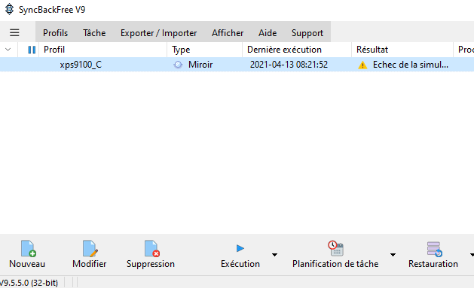Open the Tâche menu
The image size is (474, 288).
pos(94,33)
